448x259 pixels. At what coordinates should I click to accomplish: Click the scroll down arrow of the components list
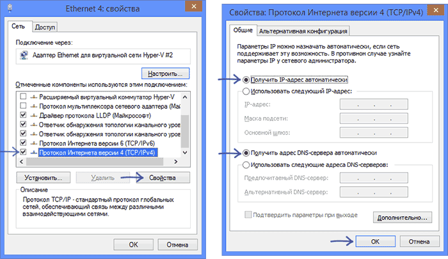tap(186, 153)
